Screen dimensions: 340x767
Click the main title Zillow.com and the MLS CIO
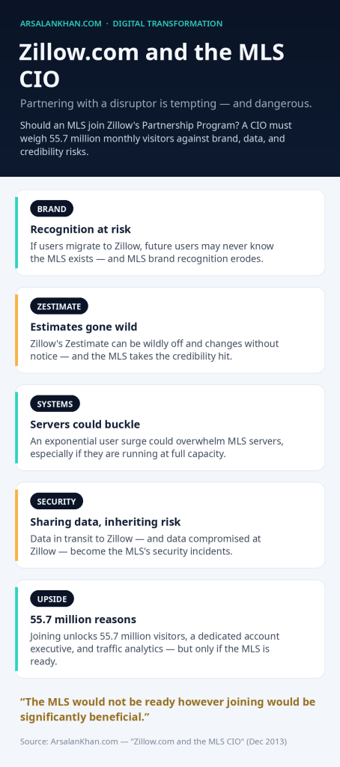(x=152, y=66)
